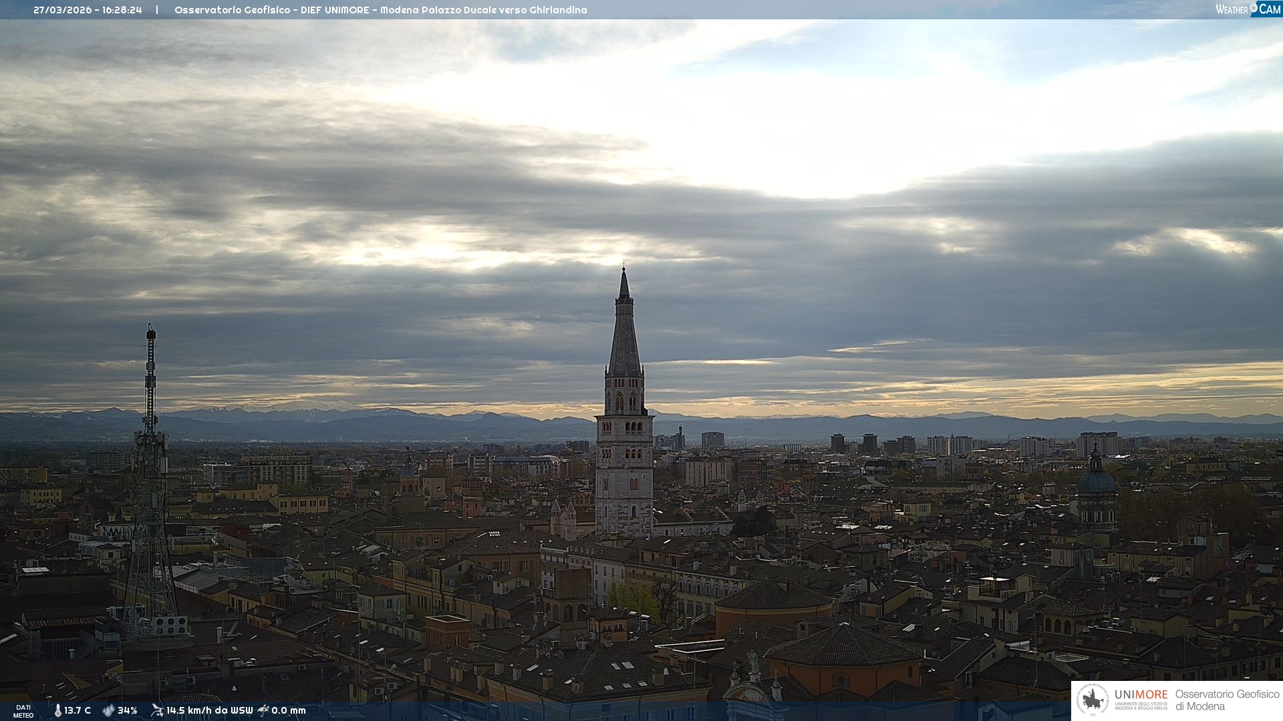Click the rain umbrella precipitation icon
1283x721 pixels.
tap(263, 710)
